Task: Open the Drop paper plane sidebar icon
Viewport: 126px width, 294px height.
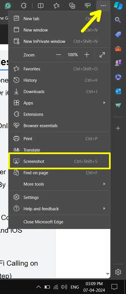Action: tap(118, 105)
